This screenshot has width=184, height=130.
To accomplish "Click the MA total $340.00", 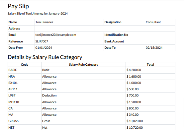I will [133, 115].
